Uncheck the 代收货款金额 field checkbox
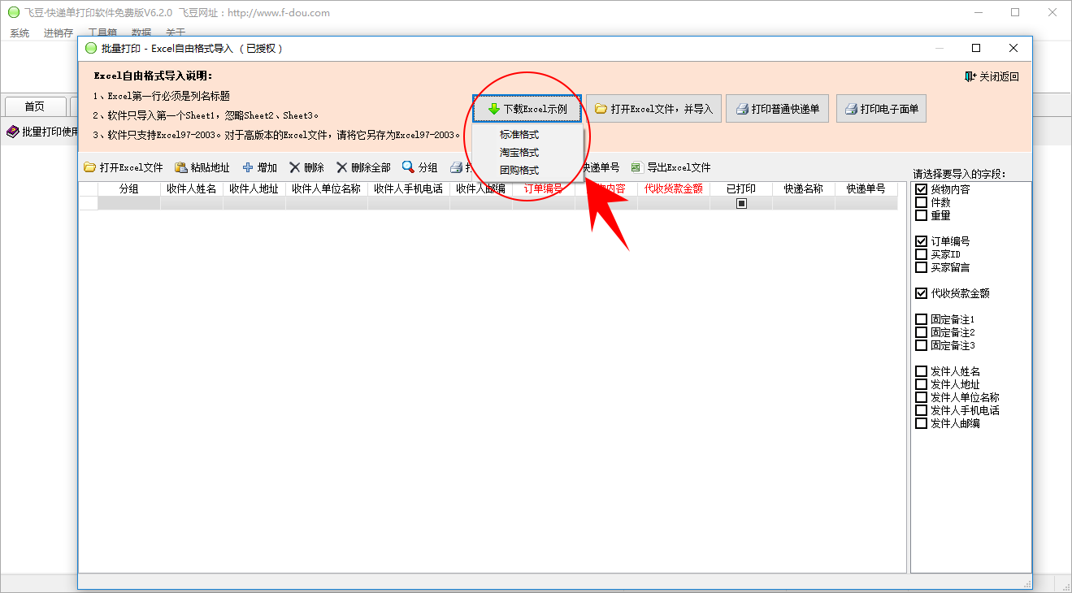 [x=921, y=293]
